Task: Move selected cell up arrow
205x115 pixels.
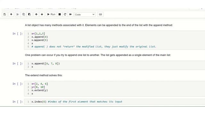Action: [36, 14]
